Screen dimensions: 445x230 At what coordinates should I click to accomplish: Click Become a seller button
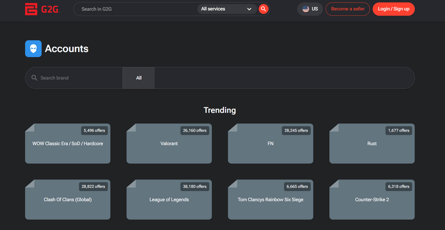(348, 9)
